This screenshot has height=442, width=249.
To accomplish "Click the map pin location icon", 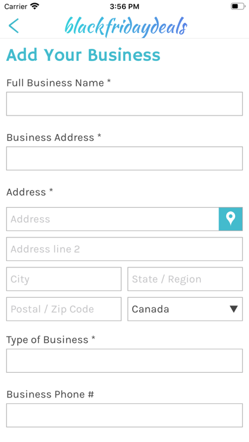I will tap(231, 219).
